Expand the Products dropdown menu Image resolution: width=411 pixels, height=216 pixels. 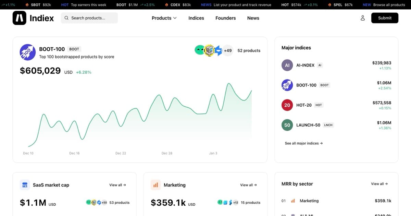[164, 18]
